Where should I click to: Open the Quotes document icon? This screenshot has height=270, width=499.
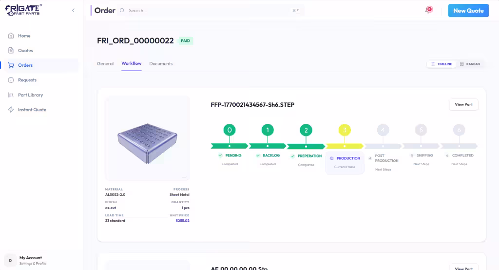point(11,50)
